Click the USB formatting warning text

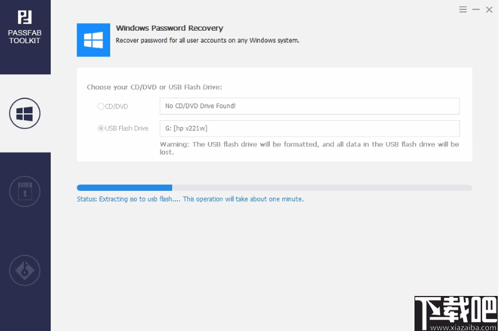309,148
